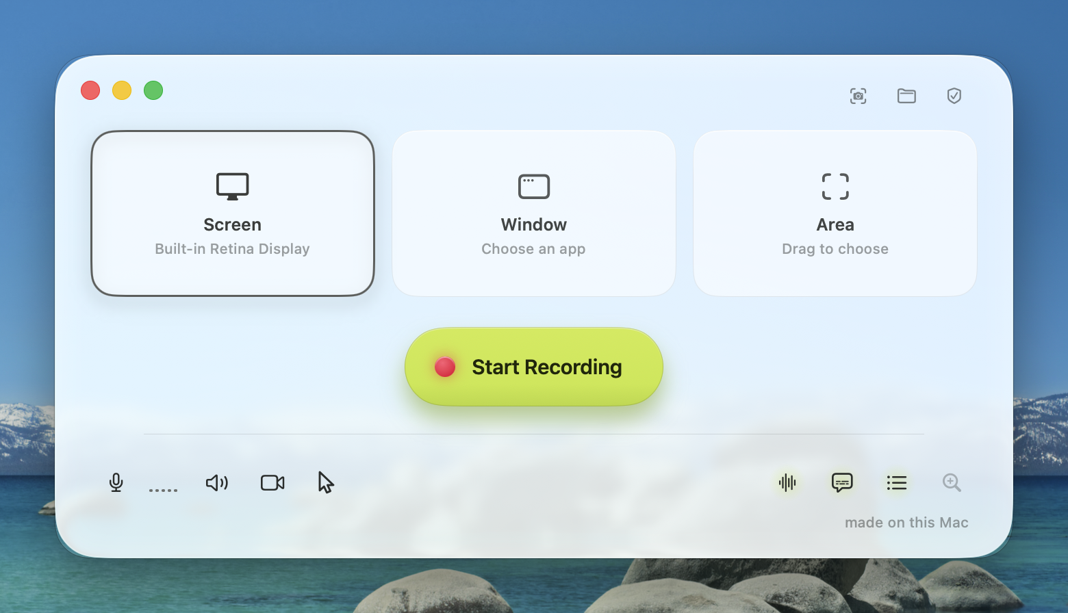
Task: Select the Screen capture mode card
Action: 233,213
